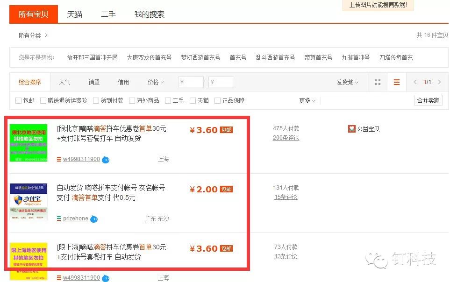Click the minimum price input field
Image resolution: width=450 pixels, height=282 pixels.
[x=191, y=82]
